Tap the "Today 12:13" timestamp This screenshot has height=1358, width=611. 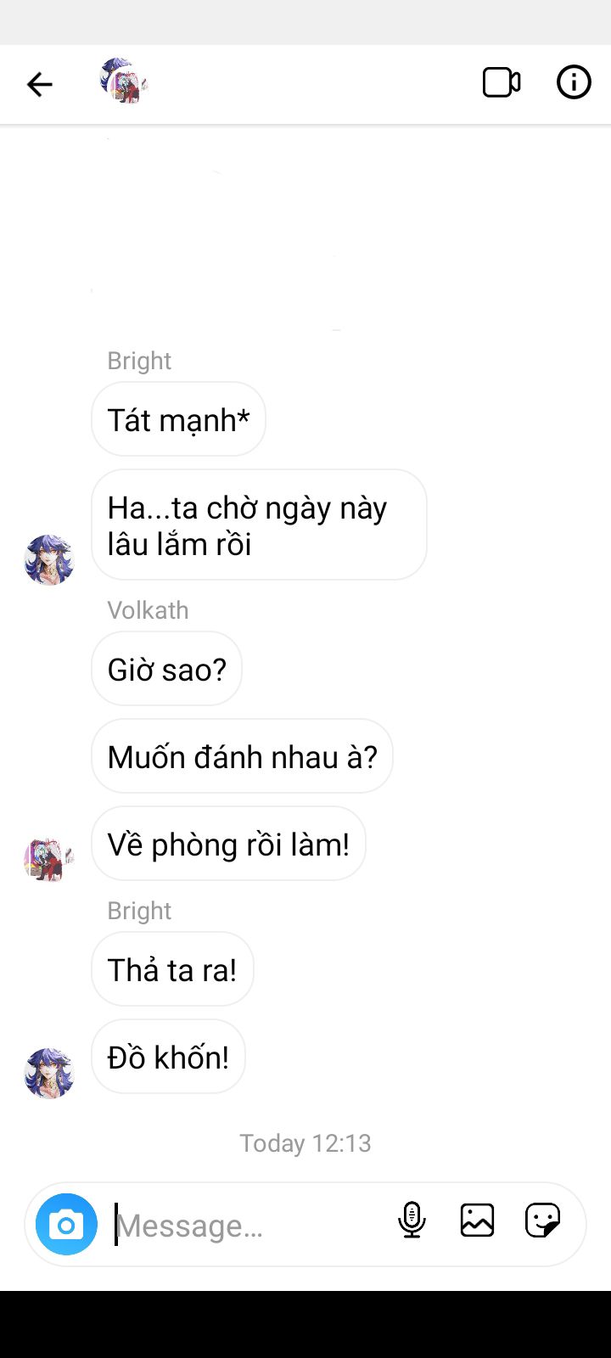click(305, 1143)
